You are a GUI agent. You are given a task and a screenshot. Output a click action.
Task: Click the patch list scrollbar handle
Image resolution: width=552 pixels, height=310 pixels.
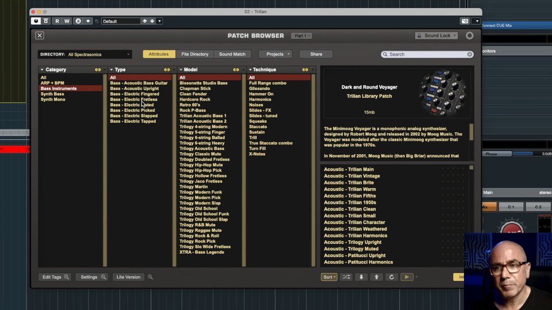click(471, 168)
